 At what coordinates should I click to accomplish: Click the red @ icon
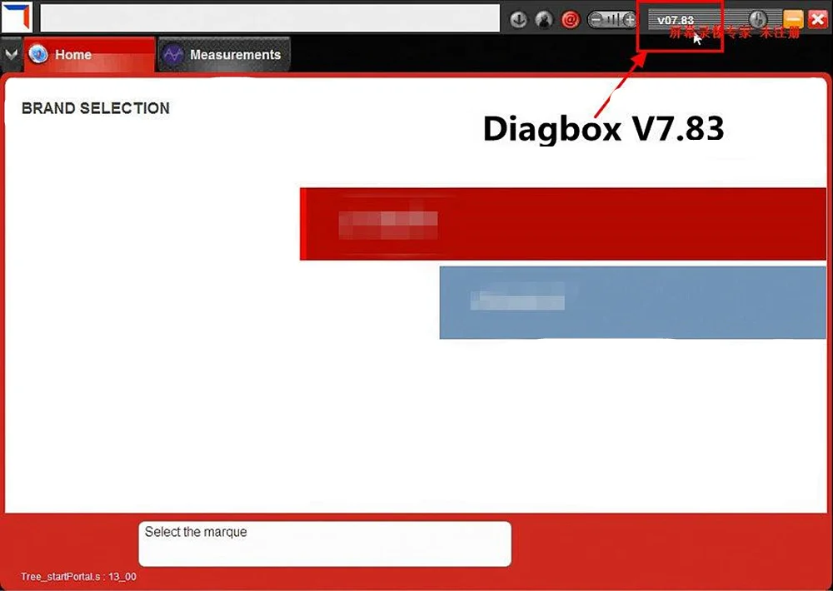[x=570, y=20]
